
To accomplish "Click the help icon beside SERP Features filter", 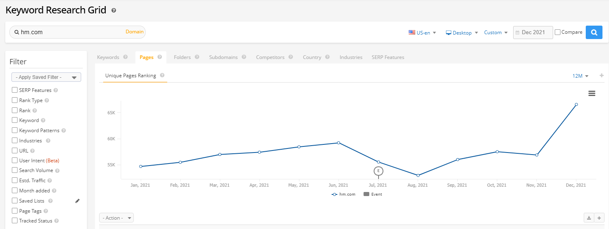I will 56,90.
